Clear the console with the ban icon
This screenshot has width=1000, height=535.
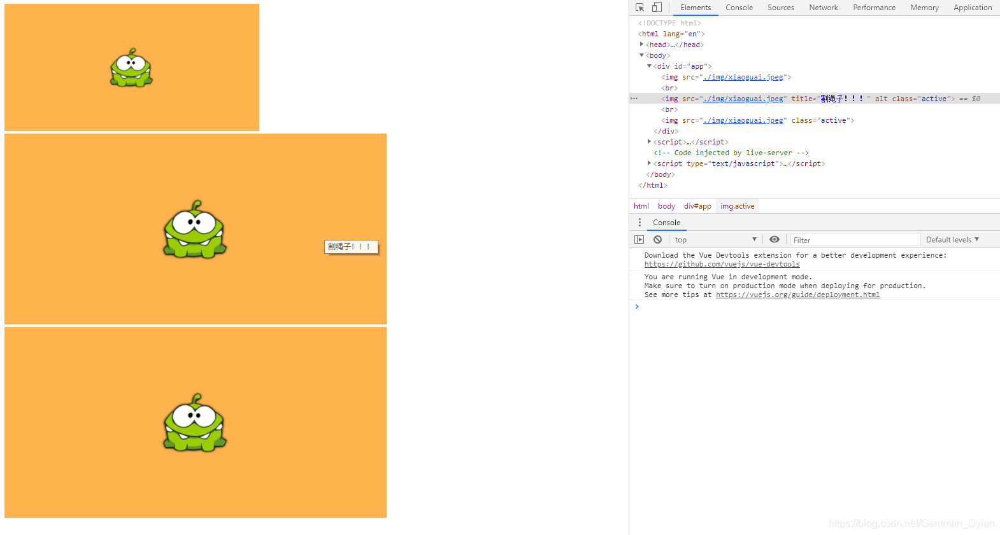(x=657, y=240)
